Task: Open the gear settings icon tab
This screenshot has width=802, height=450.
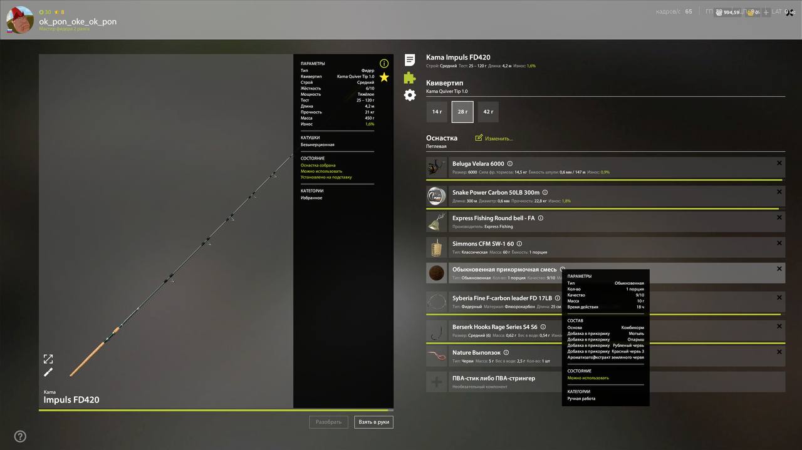Action: tap(410, 95)
